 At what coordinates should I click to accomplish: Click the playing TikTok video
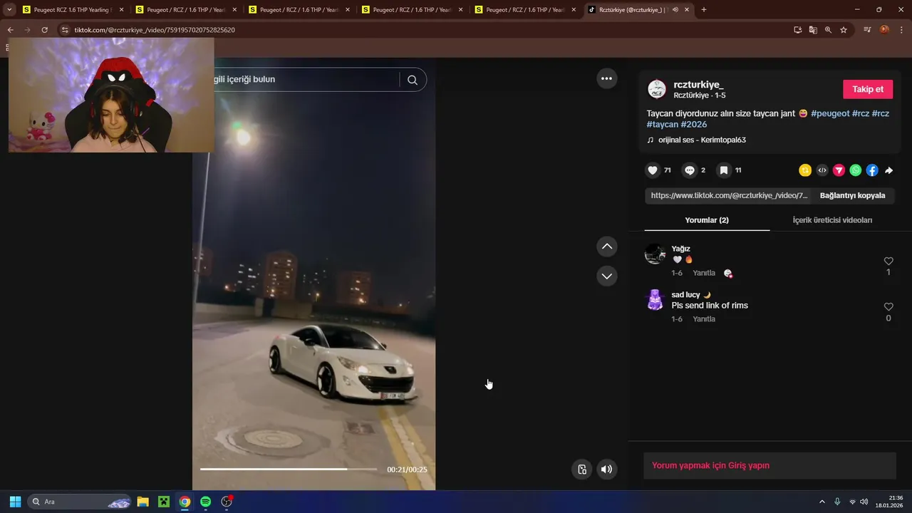coord(313,274)
